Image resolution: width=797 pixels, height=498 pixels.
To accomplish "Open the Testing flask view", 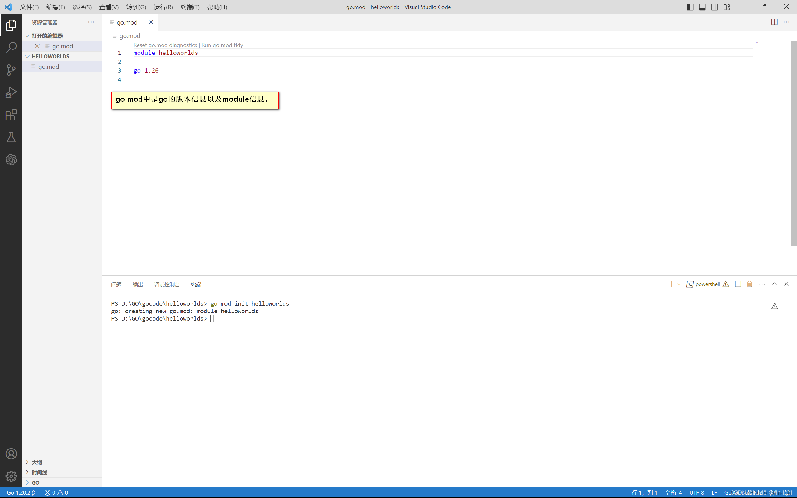I will pyautogui.click(x=11, y=137).
